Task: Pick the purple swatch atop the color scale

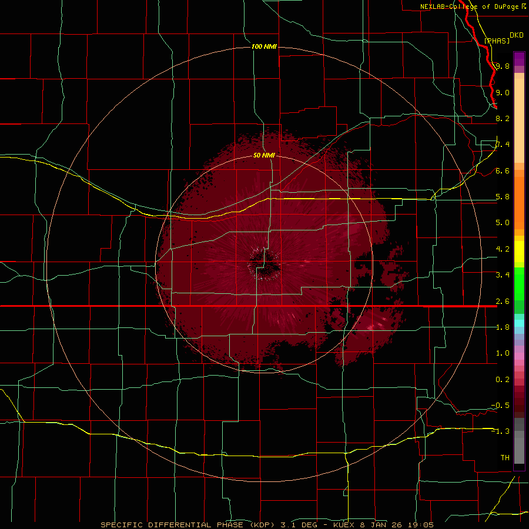Action: tap(519, 59)
